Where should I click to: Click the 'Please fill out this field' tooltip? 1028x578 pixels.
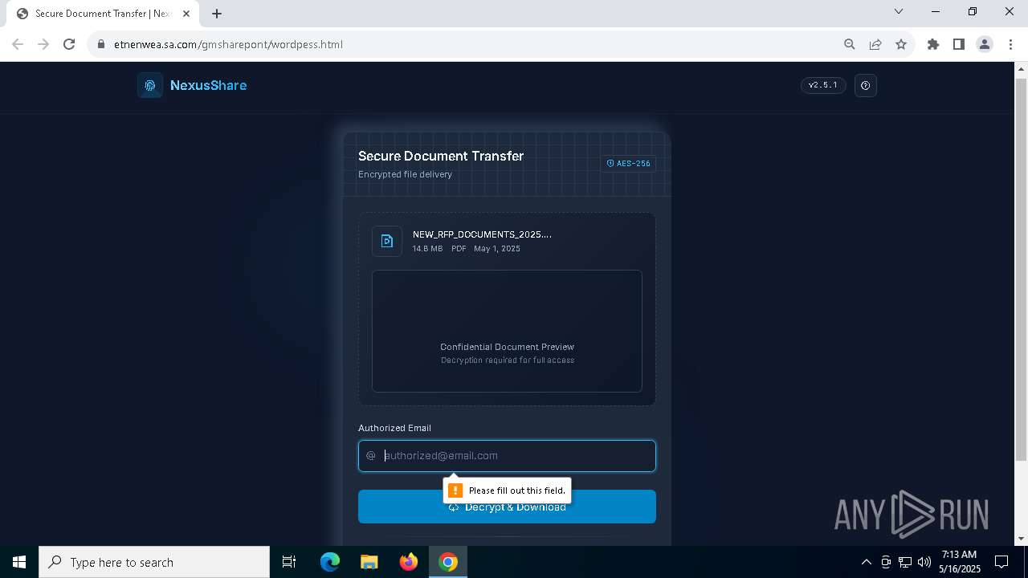(x=507, y=490)
